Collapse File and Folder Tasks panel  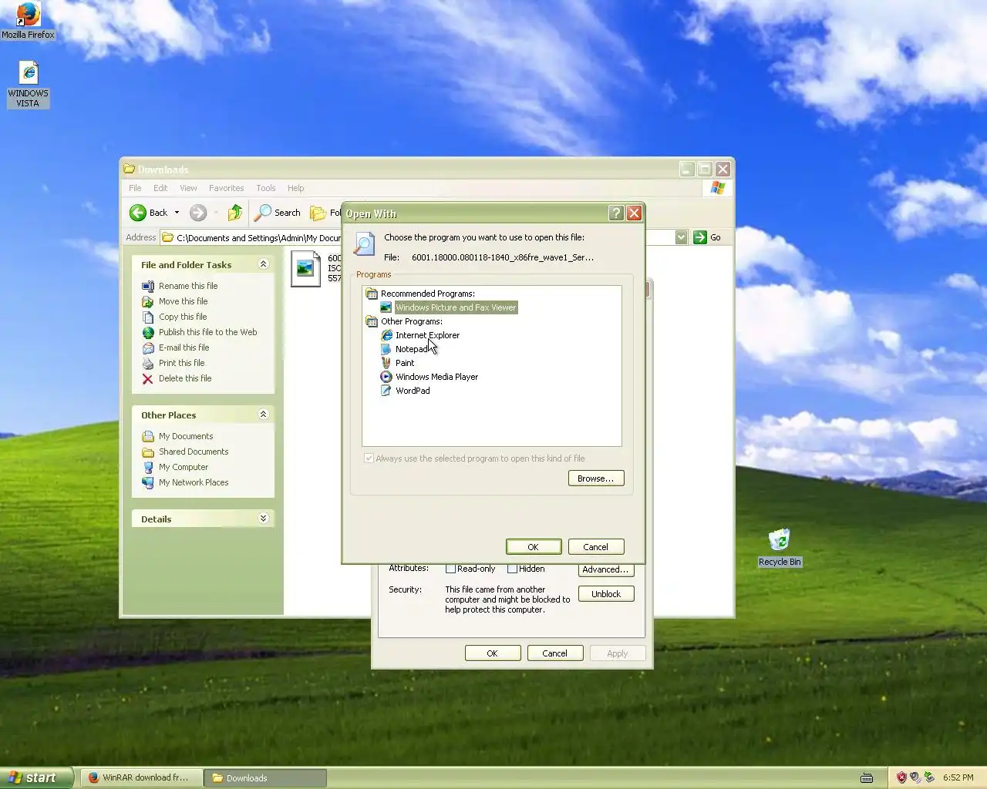coord(263,264)
